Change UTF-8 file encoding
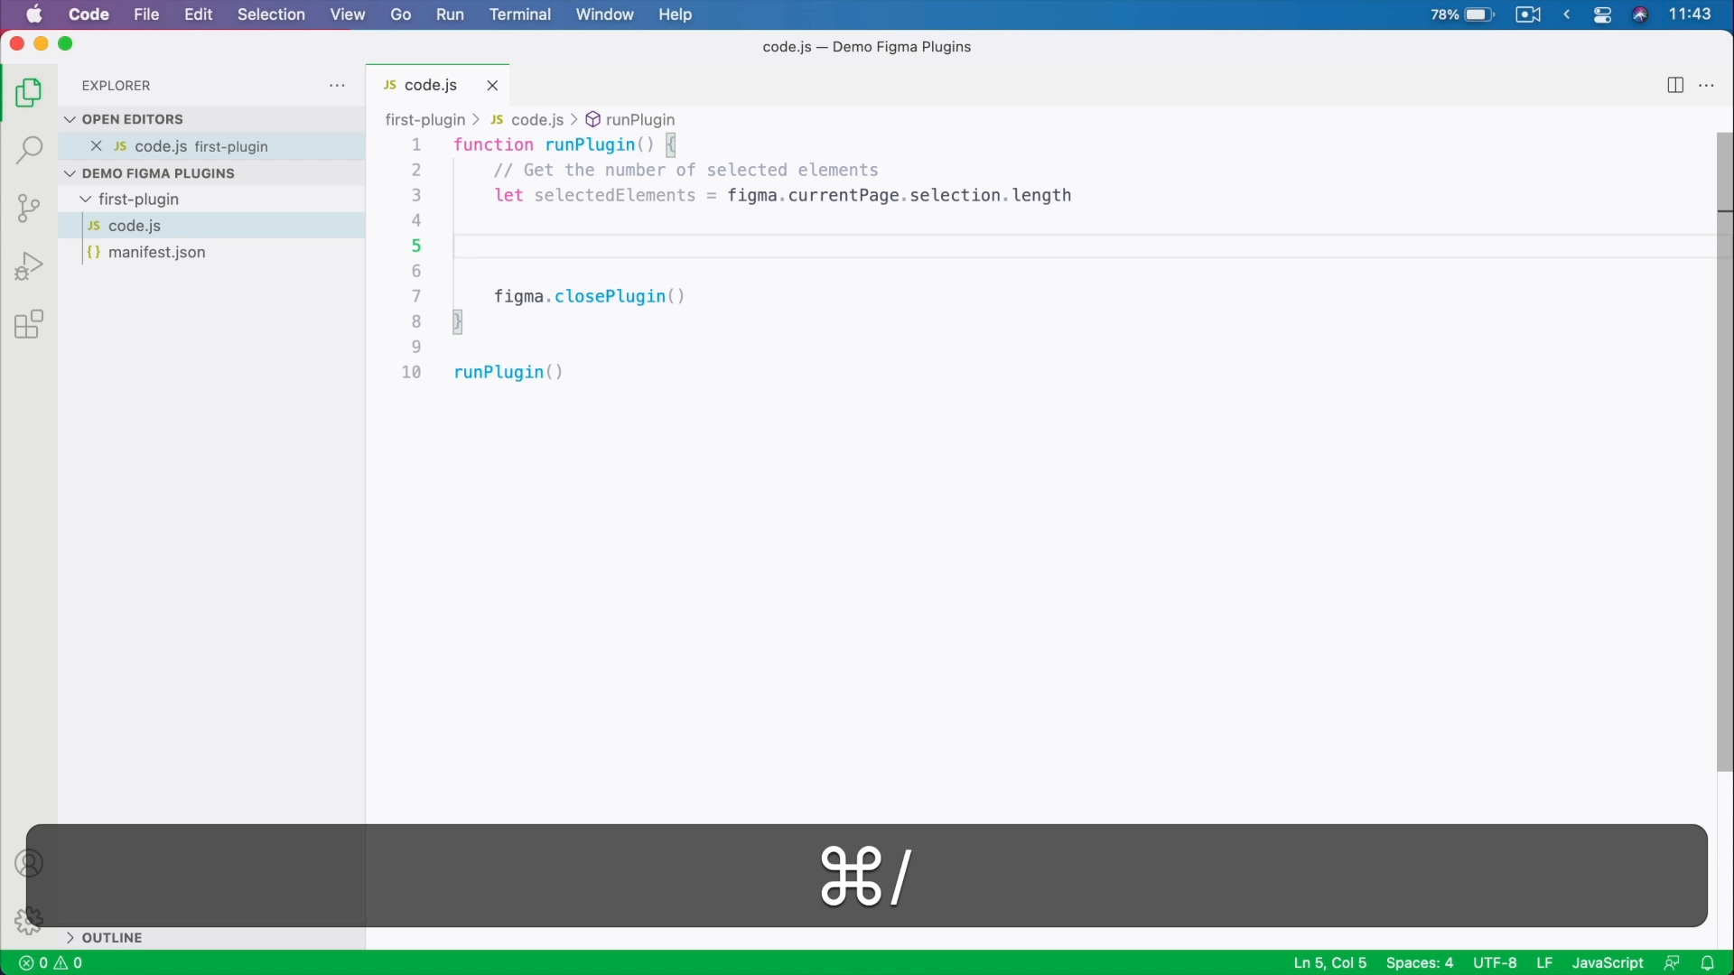 (x=1496, y=963)
